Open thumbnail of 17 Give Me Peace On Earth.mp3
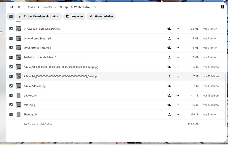 19,29
